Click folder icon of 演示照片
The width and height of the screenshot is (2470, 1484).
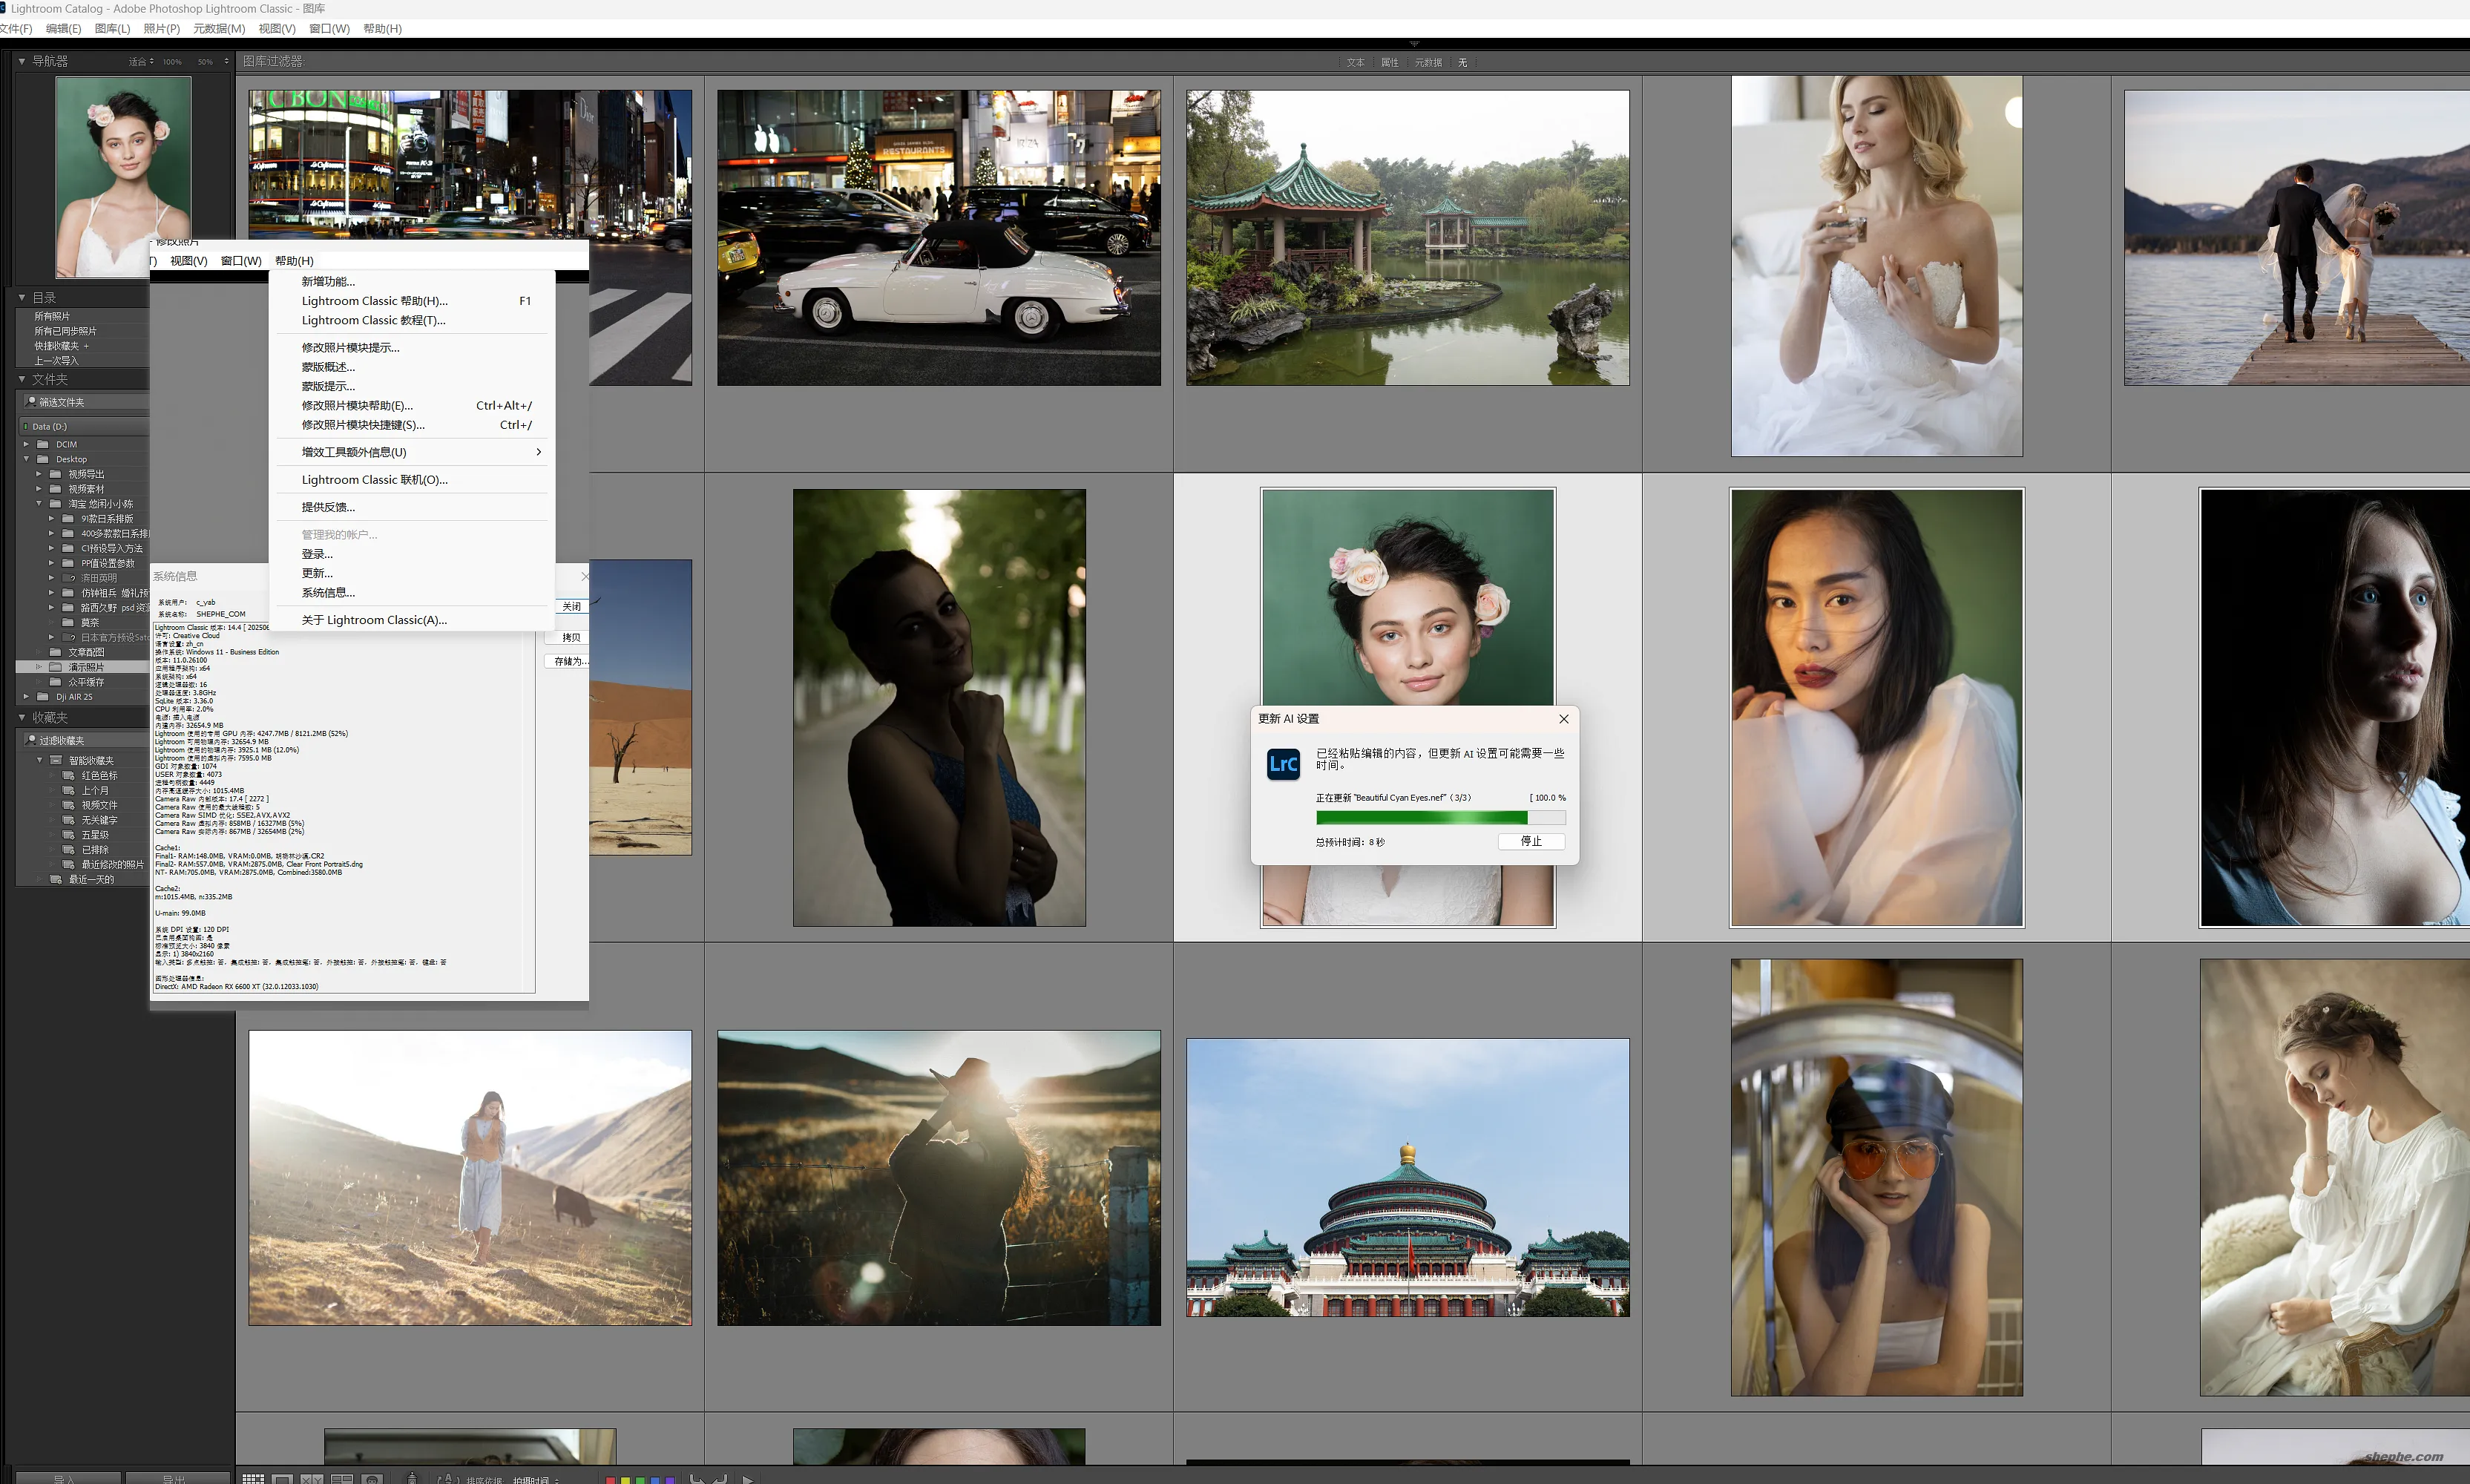[55, 667]
